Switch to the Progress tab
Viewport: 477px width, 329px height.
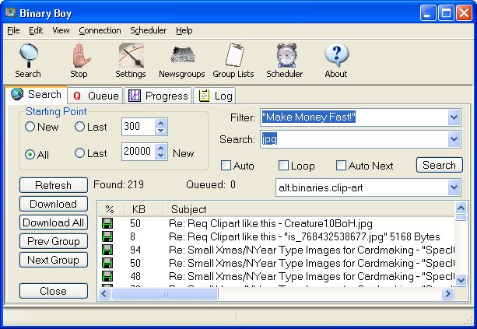(x=158, y=96)
